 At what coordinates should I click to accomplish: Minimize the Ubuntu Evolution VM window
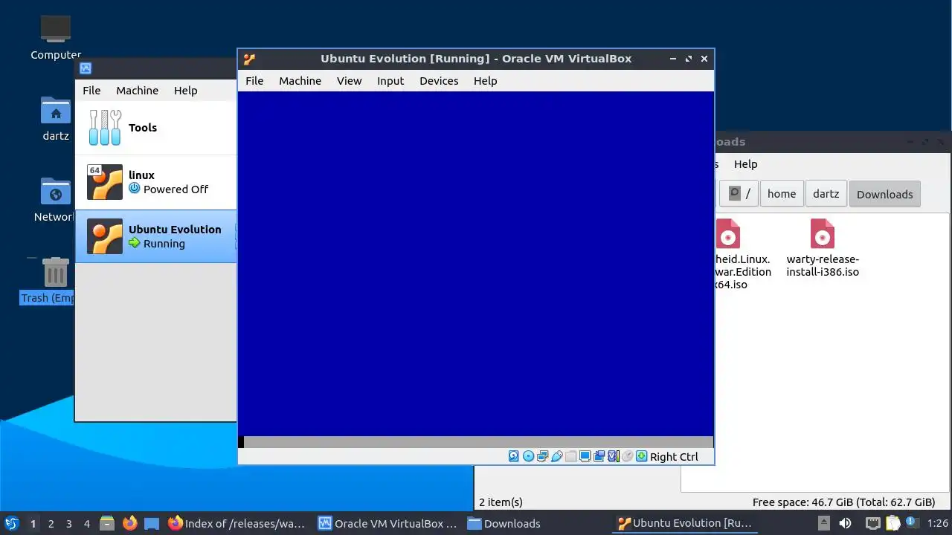click(x=673, y=59)
